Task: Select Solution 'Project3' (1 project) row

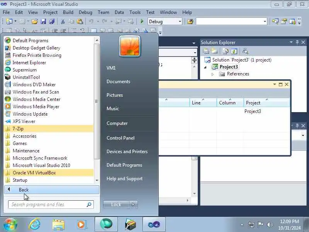Action: pos(242,60)
